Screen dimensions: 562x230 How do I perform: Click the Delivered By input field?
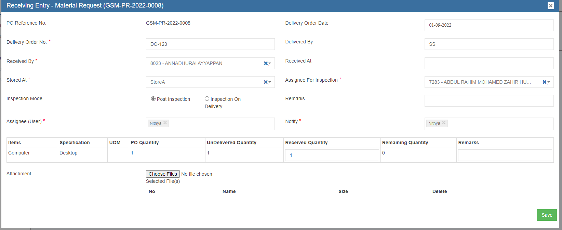pos(489,44)
